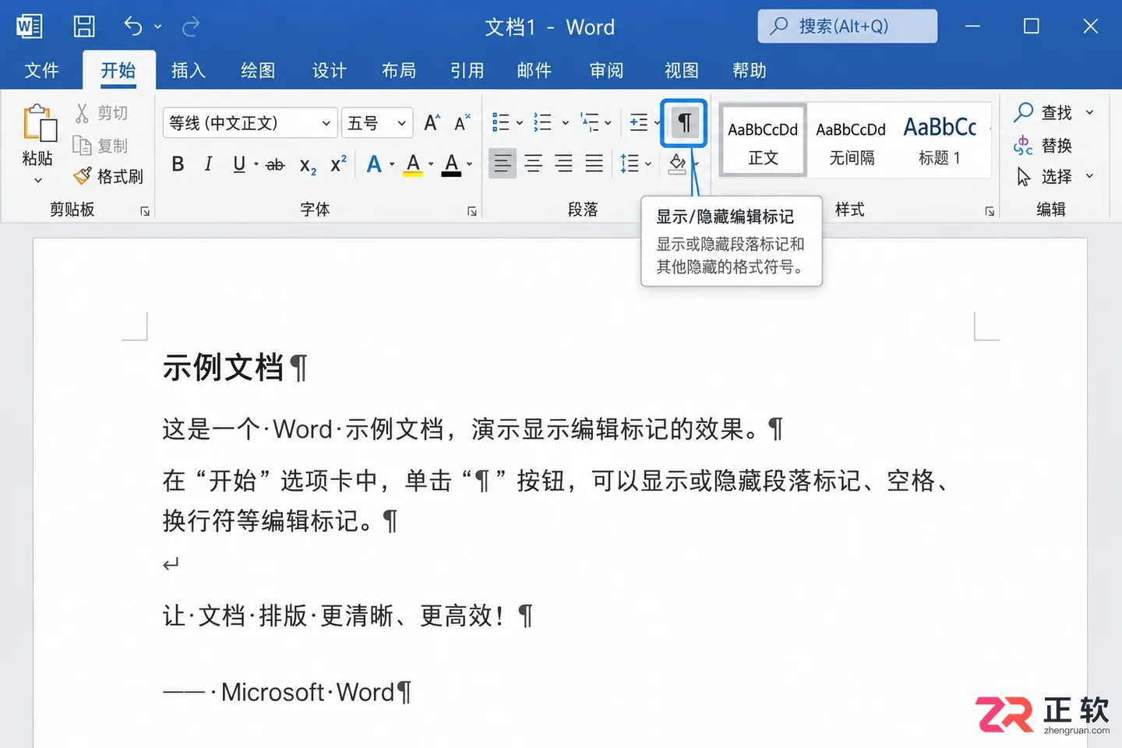Activate the Format Painter (格式刷)
Screen dimensions: 1122x748
(108, 177)
